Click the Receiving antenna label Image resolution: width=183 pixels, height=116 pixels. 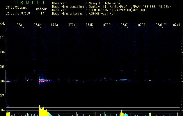[x=67, y=14]
